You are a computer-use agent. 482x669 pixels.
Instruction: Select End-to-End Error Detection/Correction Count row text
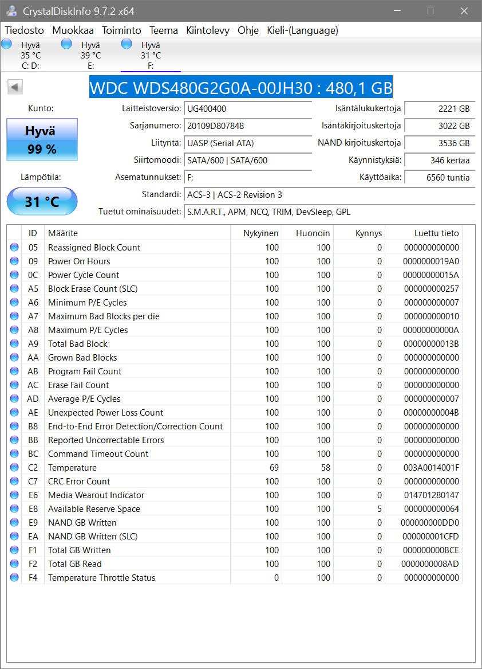pyautogui.click(x=135, y=427)
